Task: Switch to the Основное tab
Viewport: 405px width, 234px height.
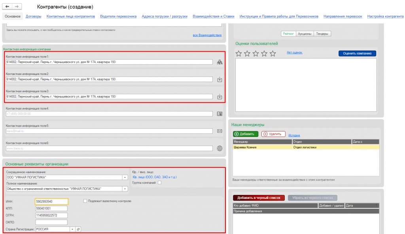Action: click(x=13, y=16)
